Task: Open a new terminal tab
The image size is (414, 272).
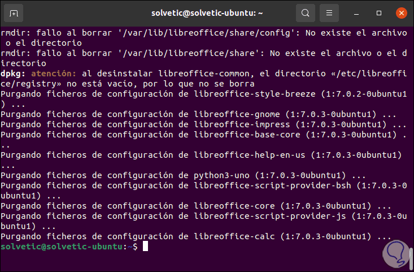Action: pyautogui.click(x=14, y=13)
